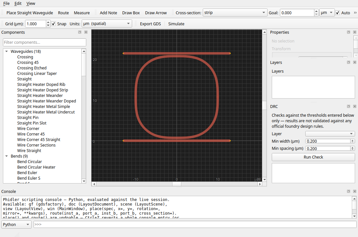
Task: Collapse the Bends (9) group
Action: (7, 156)
